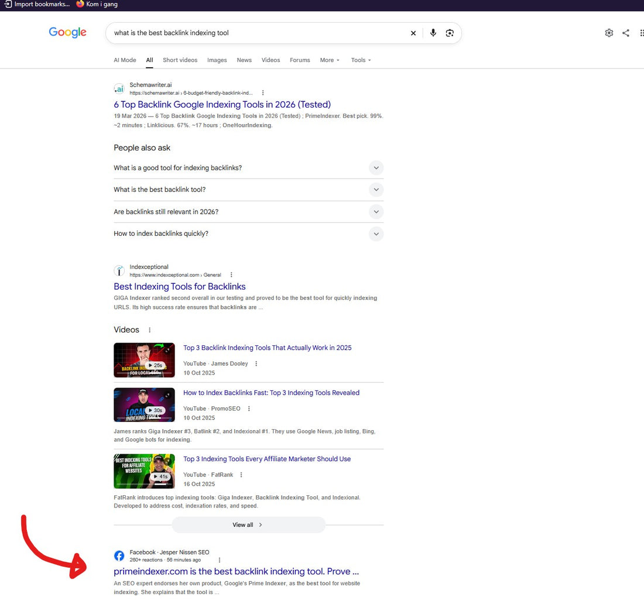Play PromoSEO 30s video thumbnail
Viewport: 644px width, 607px height.
144,405
